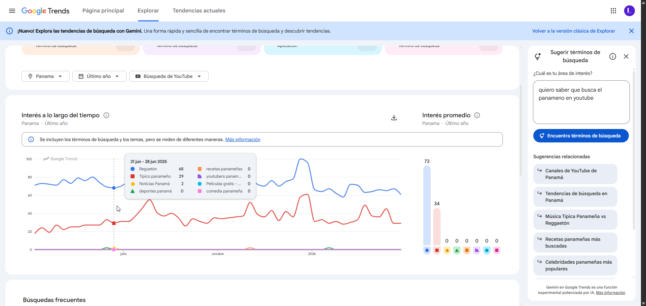
Task: Open the hamburger main menu
Action: [x=12, y=11]
